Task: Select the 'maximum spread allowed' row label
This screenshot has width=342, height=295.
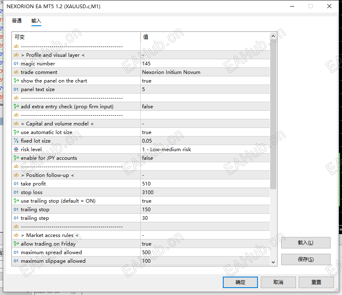Action: click(51, 253)
